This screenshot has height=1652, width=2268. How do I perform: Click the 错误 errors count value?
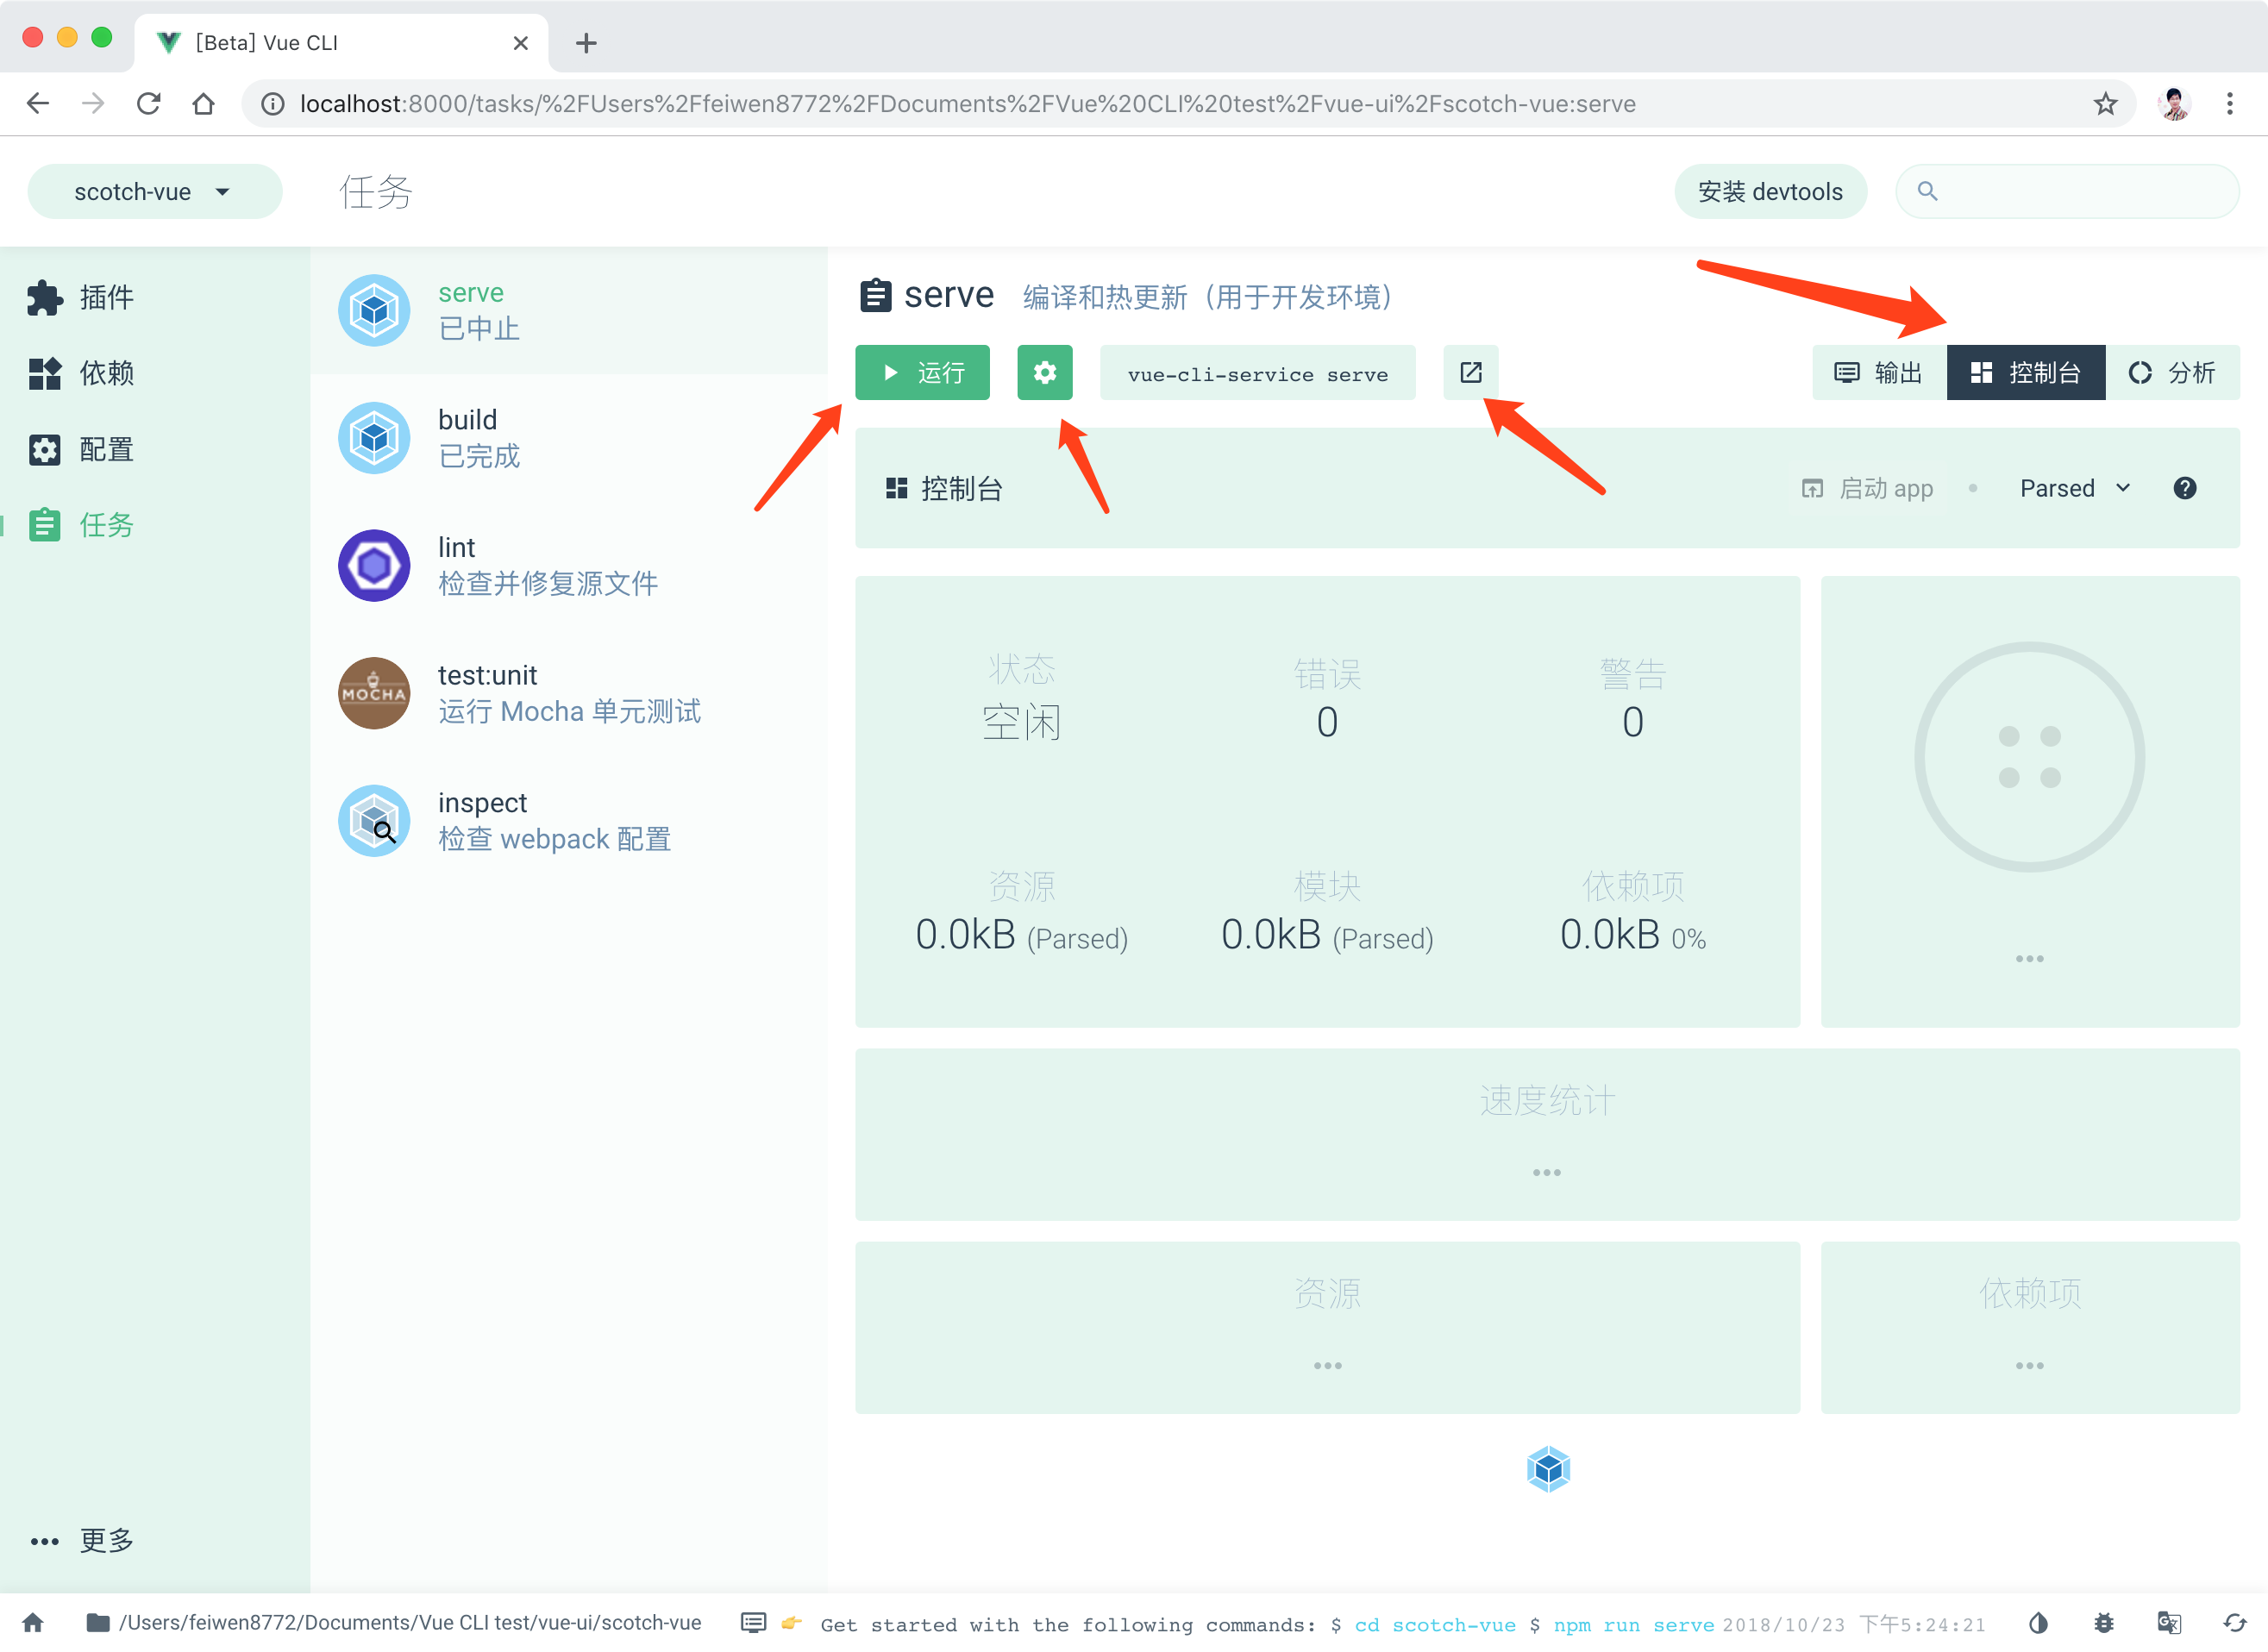click(x=1327, y=721)
